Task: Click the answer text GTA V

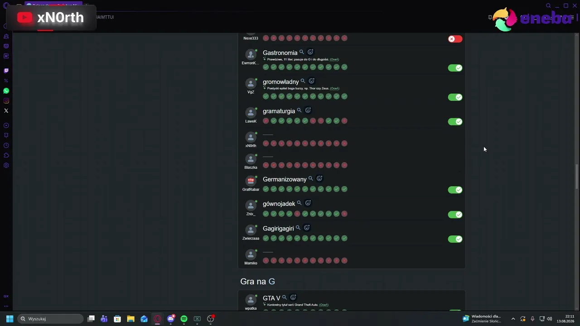Action: point(271,298)
